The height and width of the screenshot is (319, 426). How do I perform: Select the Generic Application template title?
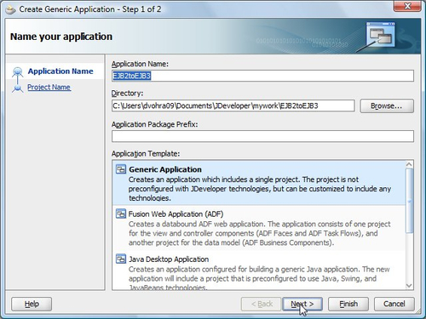pos(165,169)
